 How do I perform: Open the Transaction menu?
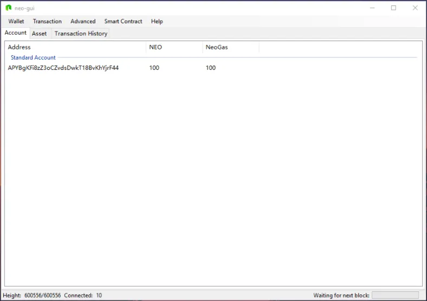[x=47, y=21]
